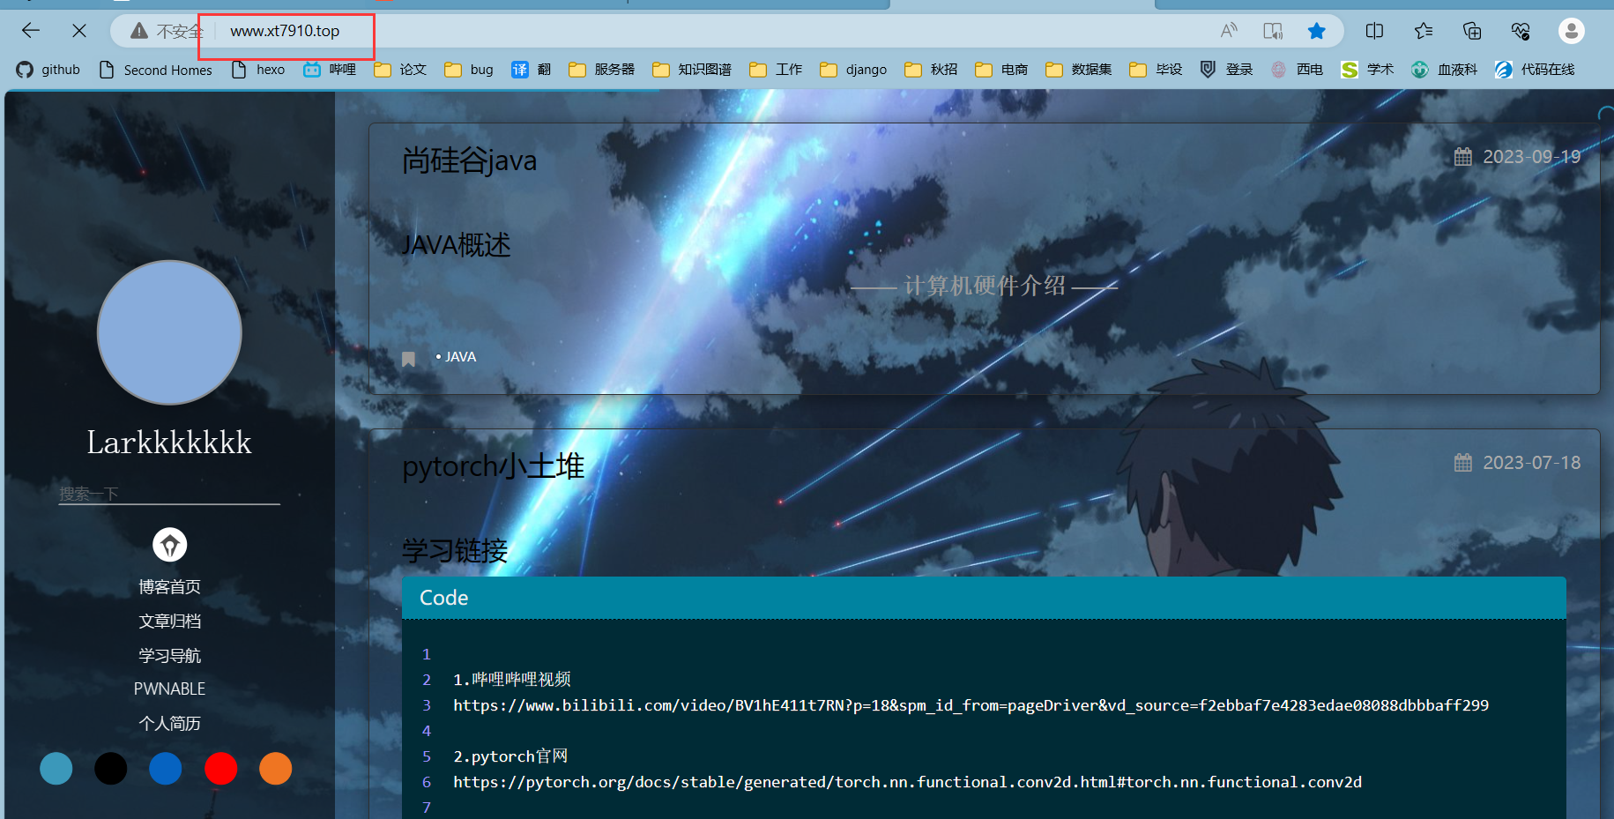Open the 登录 bookmark
This screenshot has width=1614, height=819.
[x=1227, y=70]
